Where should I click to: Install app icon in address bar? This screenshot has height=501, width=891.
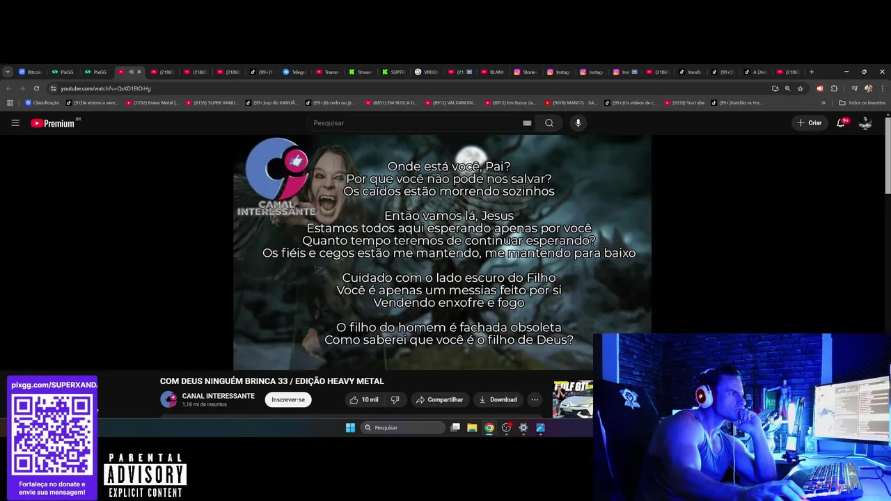point(775,88)
